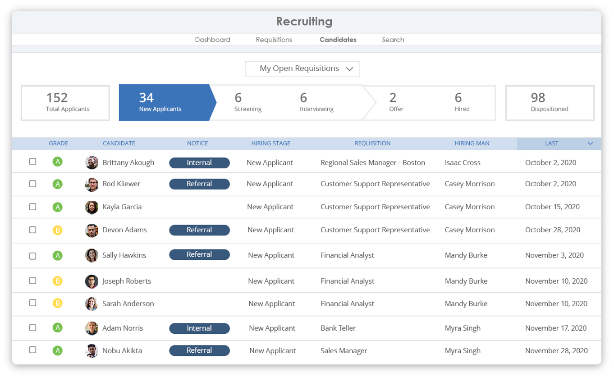Check the box next to Sarah Anderson

32,303
